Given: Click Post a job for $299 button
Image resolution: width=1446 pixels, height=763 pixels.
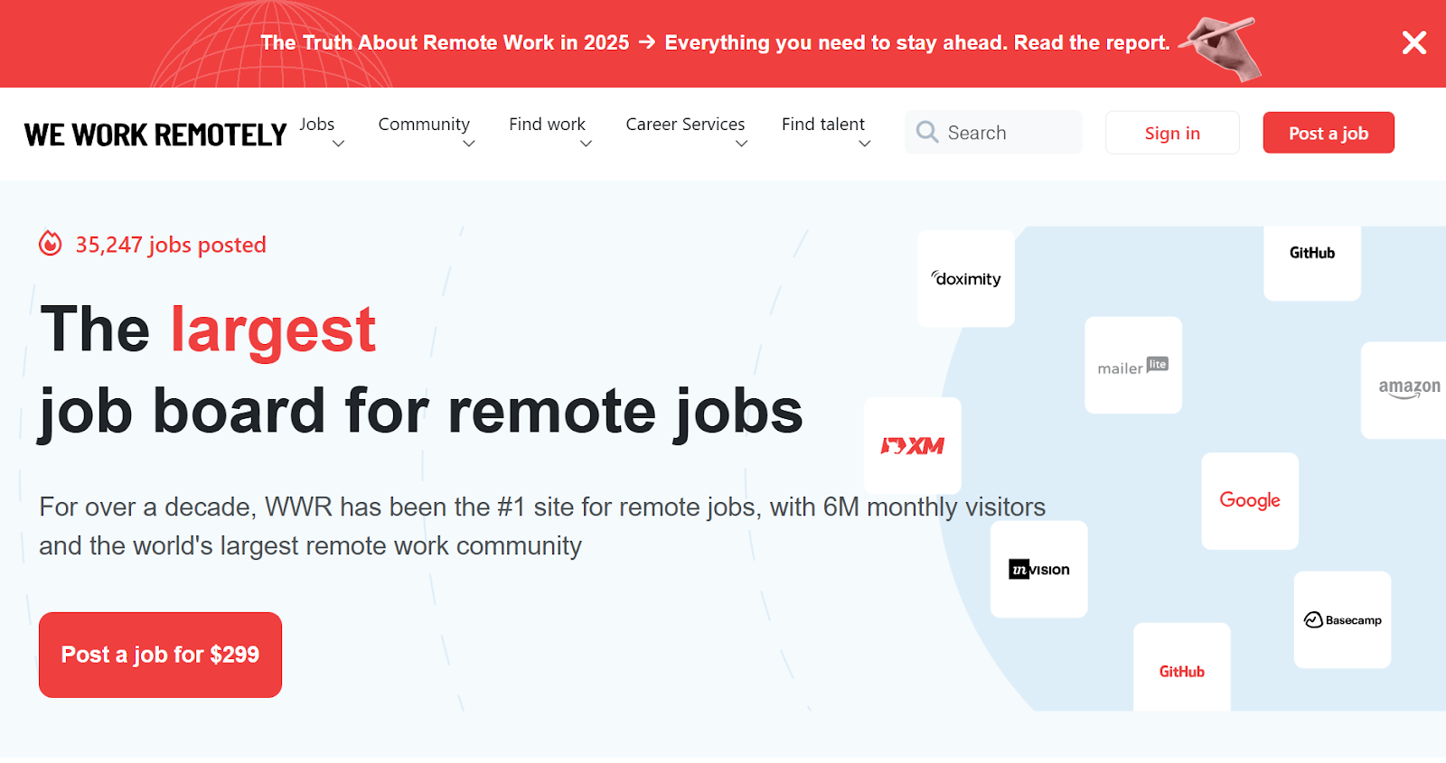Looking at the screenshot, I should coord(160,655).
